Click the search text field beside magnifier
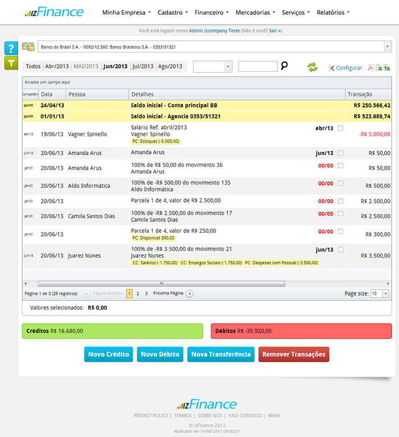 tap(258, 67)
